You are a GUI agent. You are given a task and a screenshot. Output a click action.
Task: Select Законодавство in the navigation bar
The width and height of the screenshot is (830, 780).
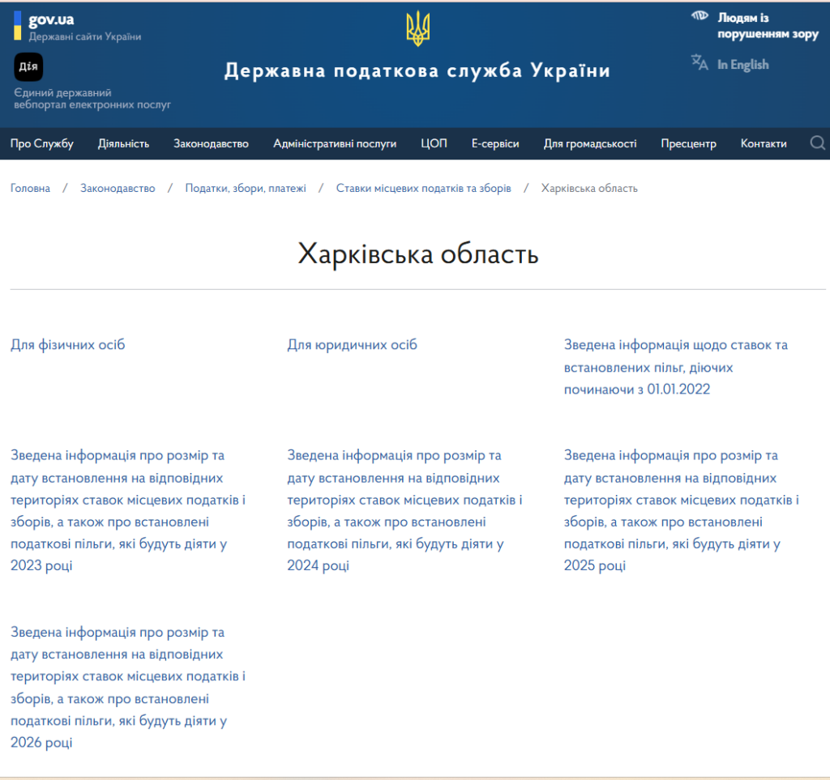tap(211, 144)
